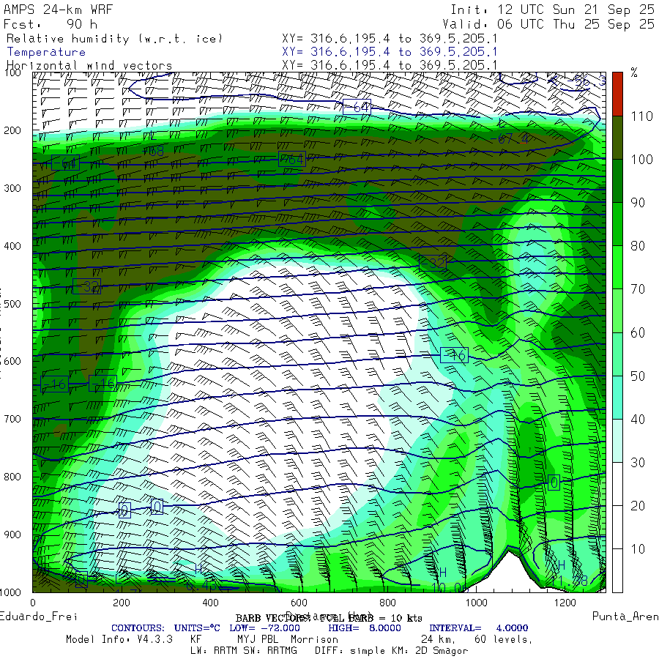Click the "Model Info: V4.3.3" text
This screenshot has height=659, width=659.
[119, 639]
